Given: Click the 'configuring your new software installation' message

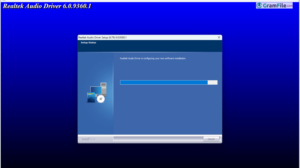Looking at the screenshot, I should (x=153, y=58).
